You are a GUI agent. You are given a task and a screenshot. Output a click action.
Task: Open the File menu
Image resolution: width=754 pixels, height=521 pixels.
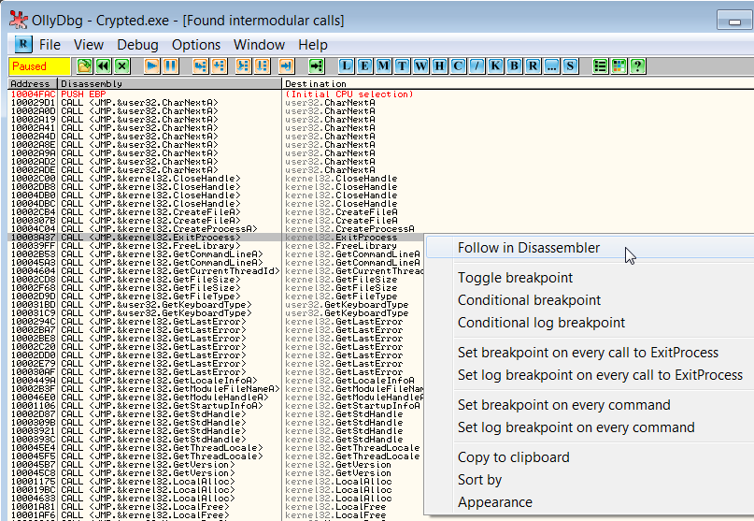50,45
